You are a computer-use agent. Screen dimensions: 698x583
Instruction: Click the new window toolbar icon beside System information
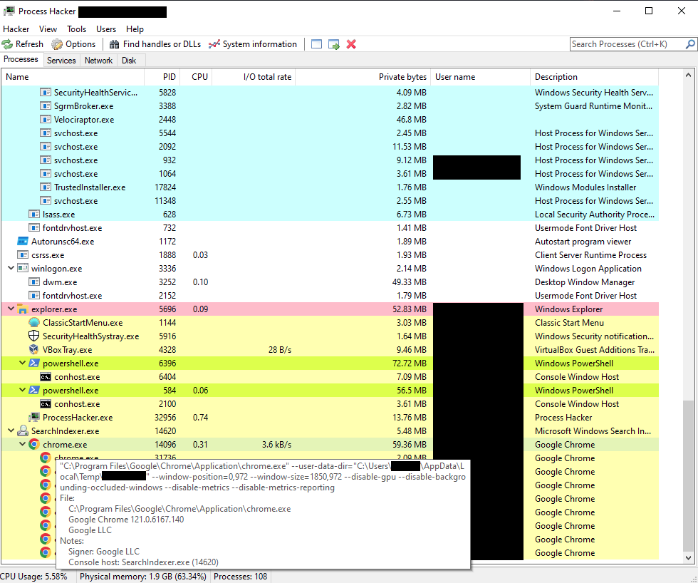(316, 43)
